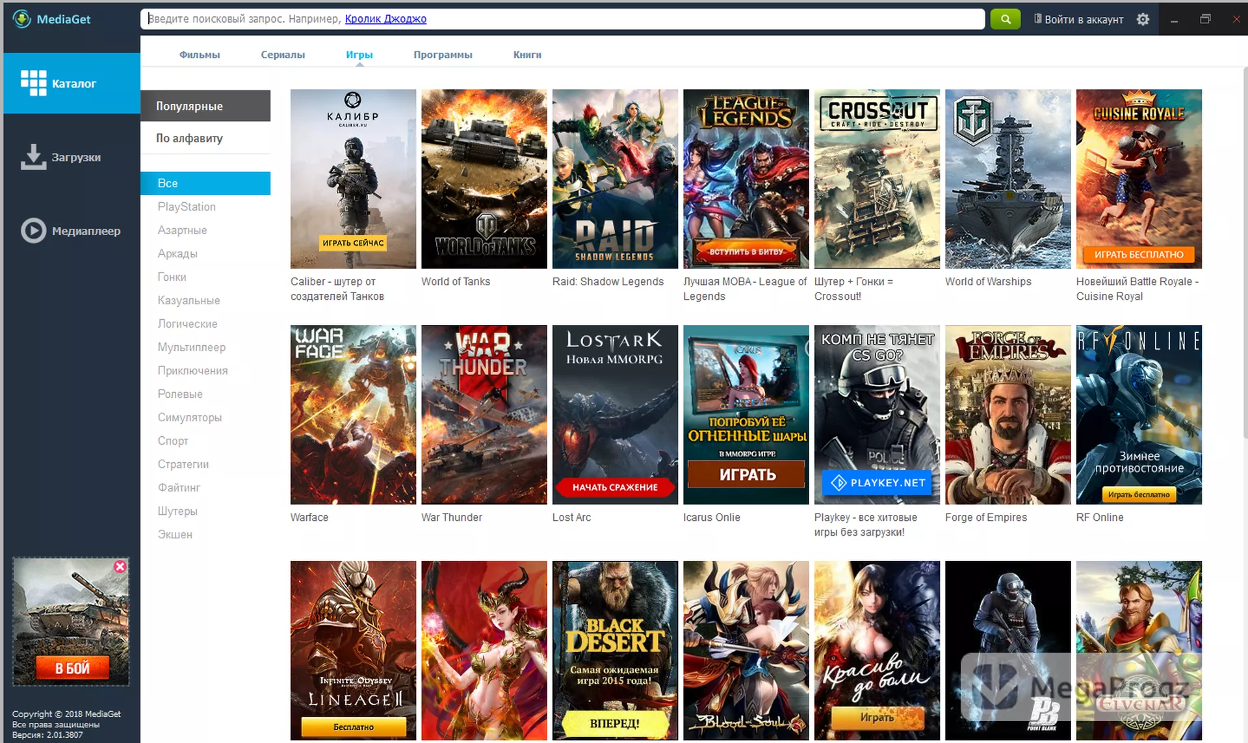Open the Caliber game cover
The width and height of the screenshot is (1248, 743).
tap(353, 179)
